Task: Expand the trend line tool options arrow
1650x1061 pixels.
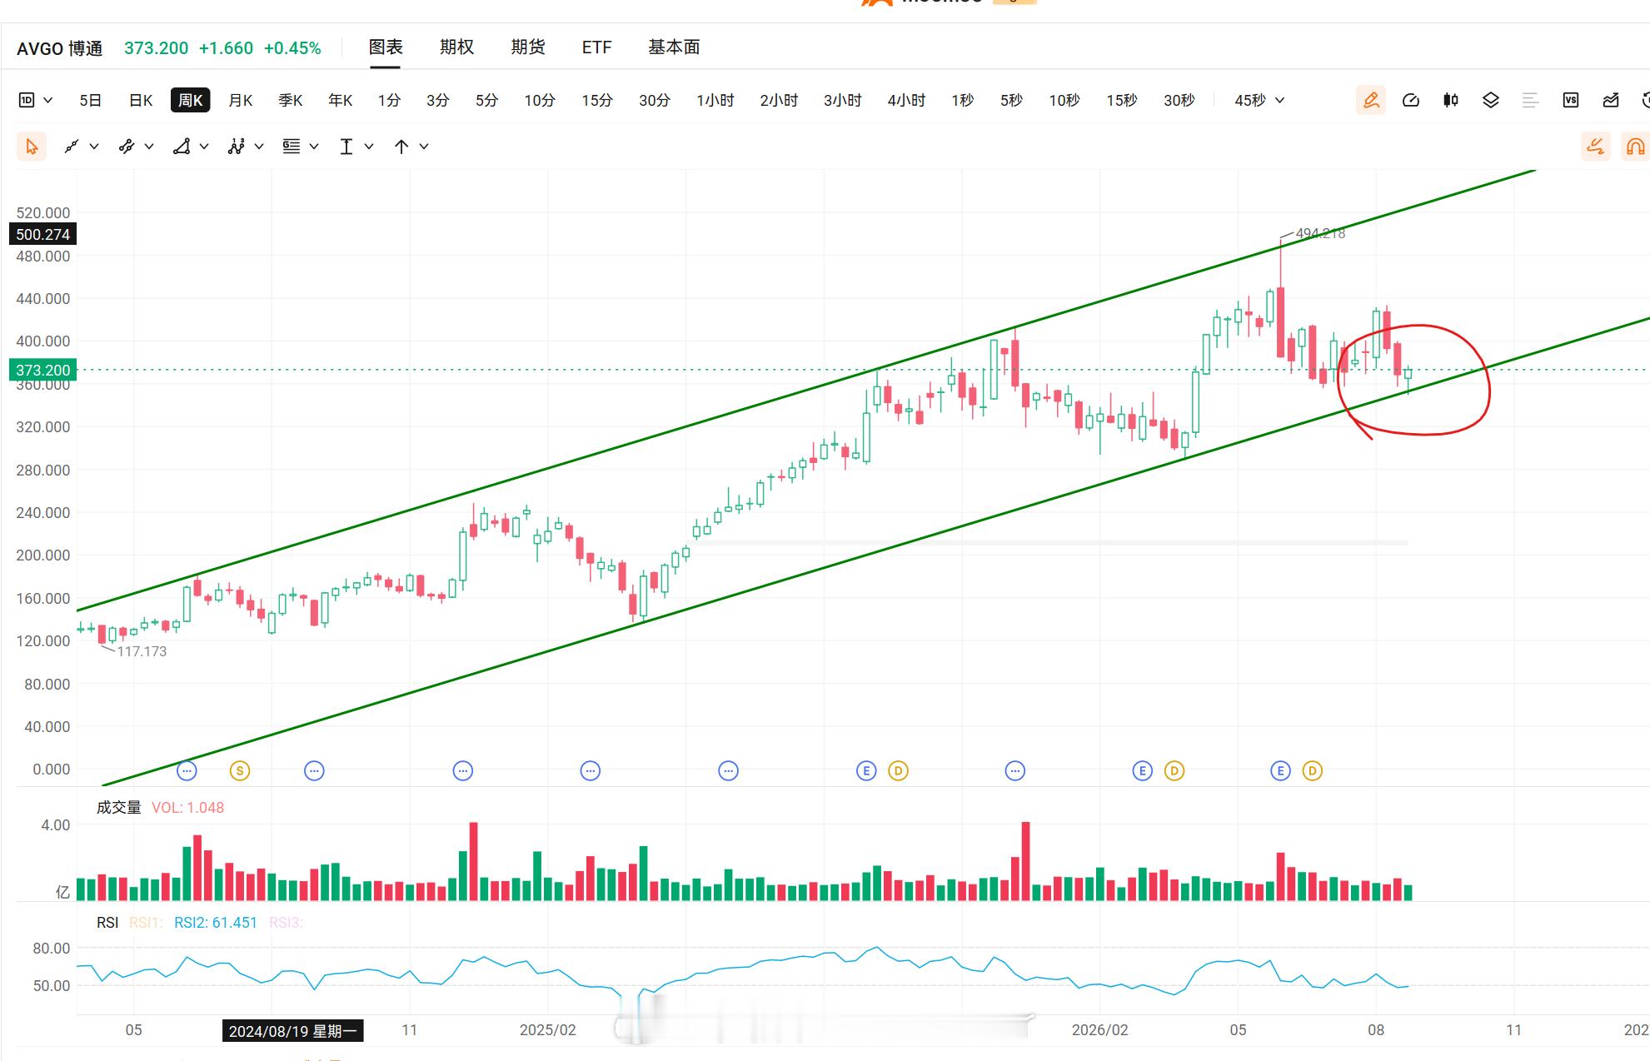Action: click(94, 147)
